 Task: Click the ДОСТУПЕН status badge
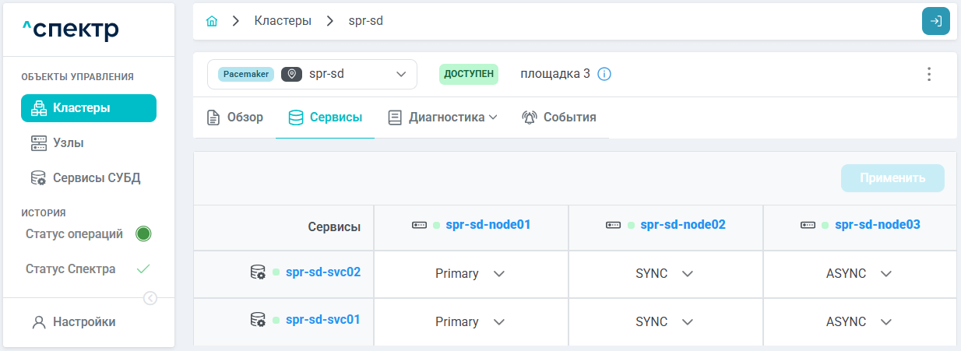pyautogui.click(x=469, y=74)
